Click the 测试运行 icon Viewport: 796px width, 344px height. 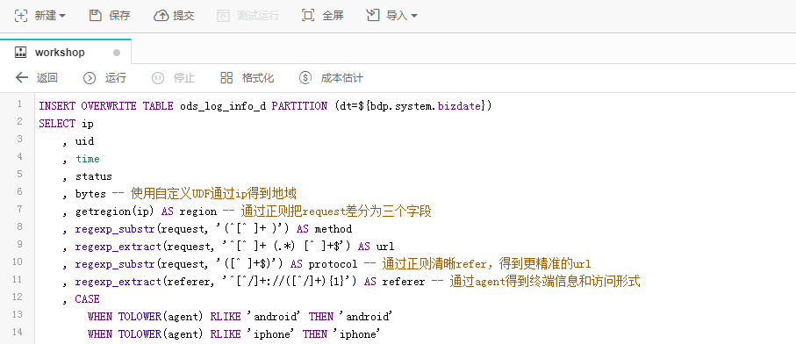(223, 16)
